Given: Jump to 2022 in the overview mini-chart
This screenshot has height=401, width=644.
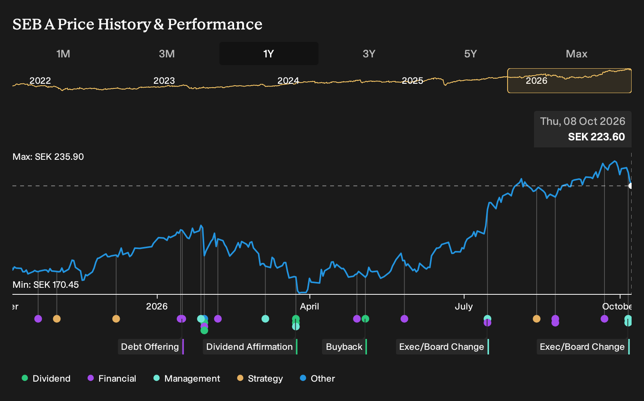Looking at the screenshot, I should click(40, 81).
